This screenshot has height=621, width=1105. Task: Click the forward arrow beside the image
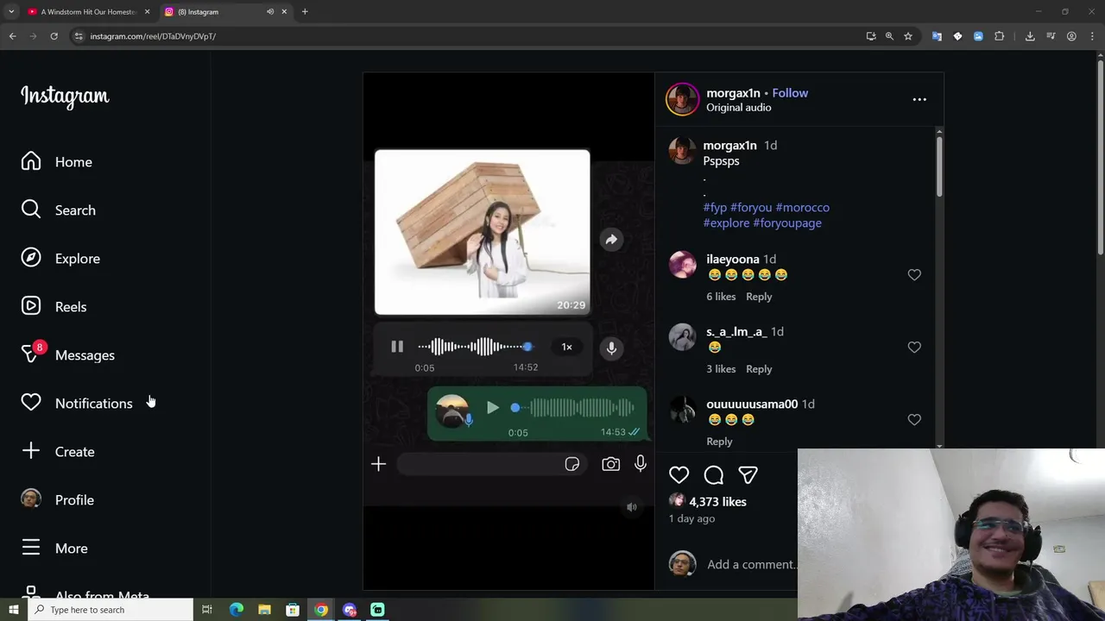(x=611, y=240)
